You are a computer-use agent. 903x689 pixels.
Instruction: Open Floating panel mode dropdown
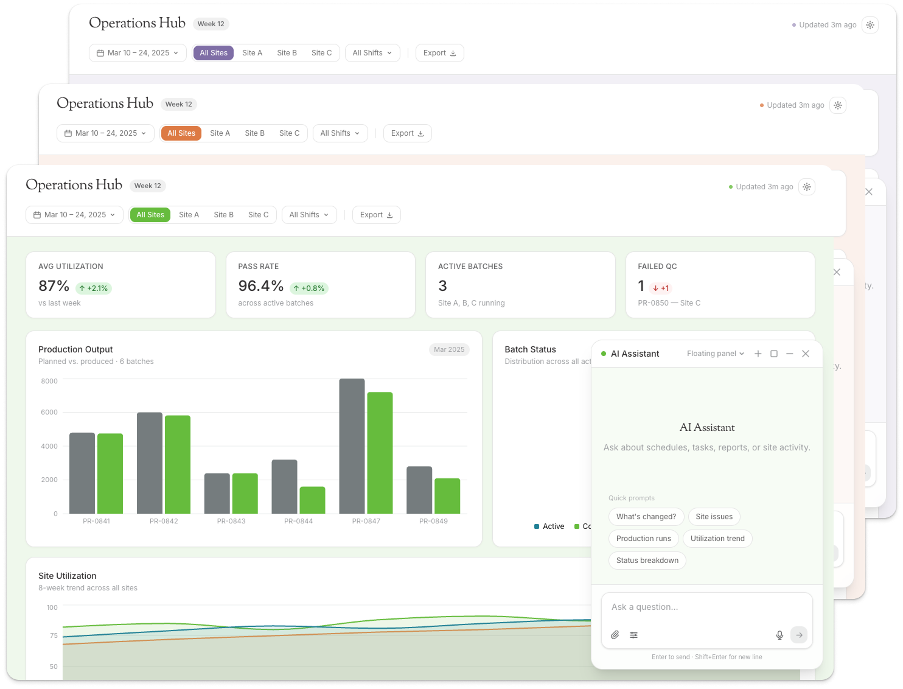click(716, 354)
